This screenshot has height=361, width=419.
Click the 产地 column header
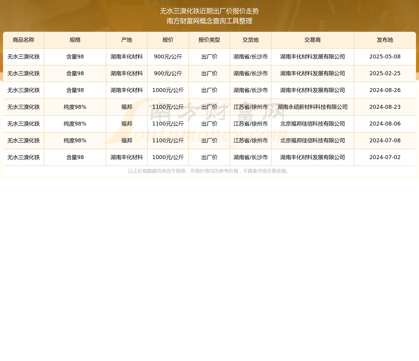(x=127, y=40)
